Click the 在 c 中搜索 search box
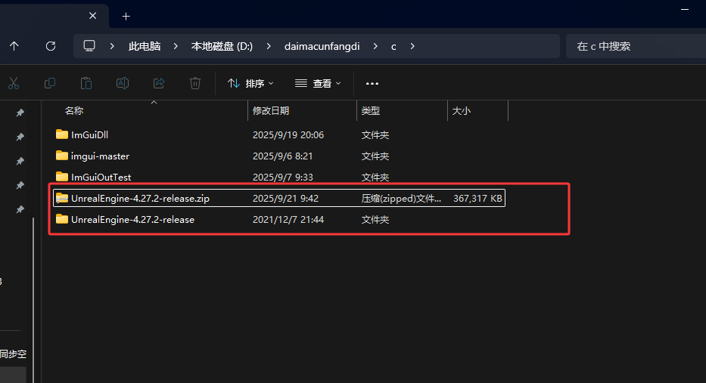Viewport: 706px width, 383px height. pos(635,46)
